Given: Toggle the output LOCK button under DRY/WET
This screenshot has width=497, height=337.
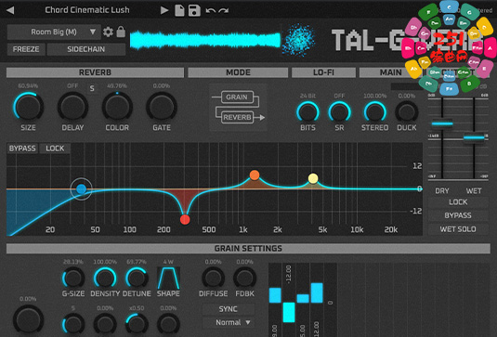Looking at the screenshot, I should coord(458,202).
